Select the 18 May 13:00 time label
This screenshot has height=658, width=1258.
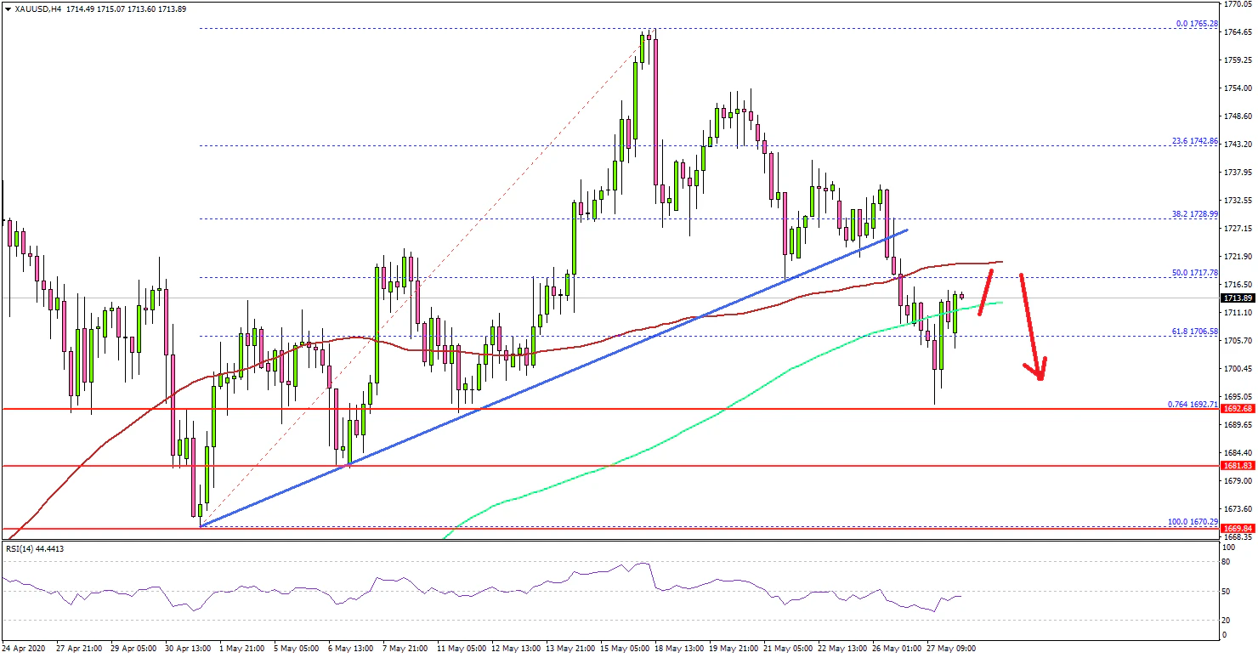[x=680, y=649]
